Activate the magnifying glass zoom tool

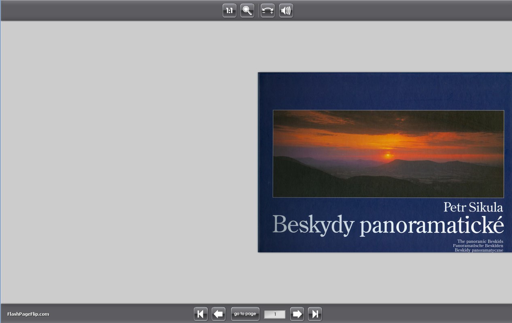[x=247, y=11]
